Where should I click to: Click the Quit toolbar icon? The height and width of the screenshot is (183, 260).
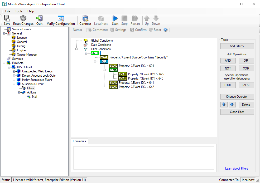click(40, 20)
